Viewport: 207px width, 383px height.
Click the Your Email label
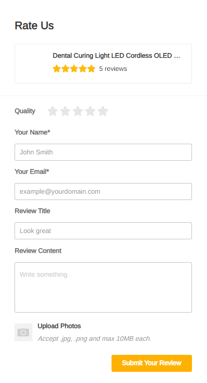[32, 171]
